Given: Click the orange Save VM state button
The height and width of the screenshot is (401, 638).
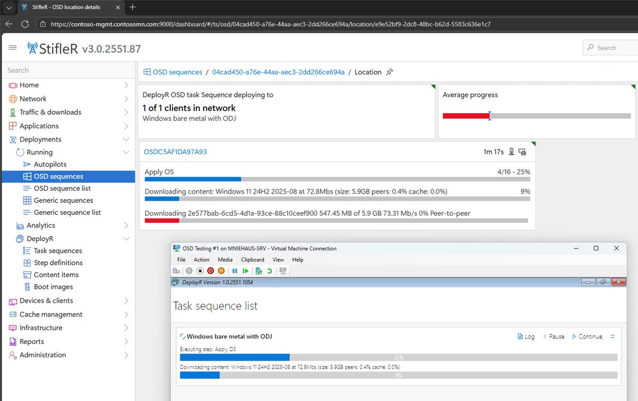Looking at the screenshot, I should click(221, 271).
